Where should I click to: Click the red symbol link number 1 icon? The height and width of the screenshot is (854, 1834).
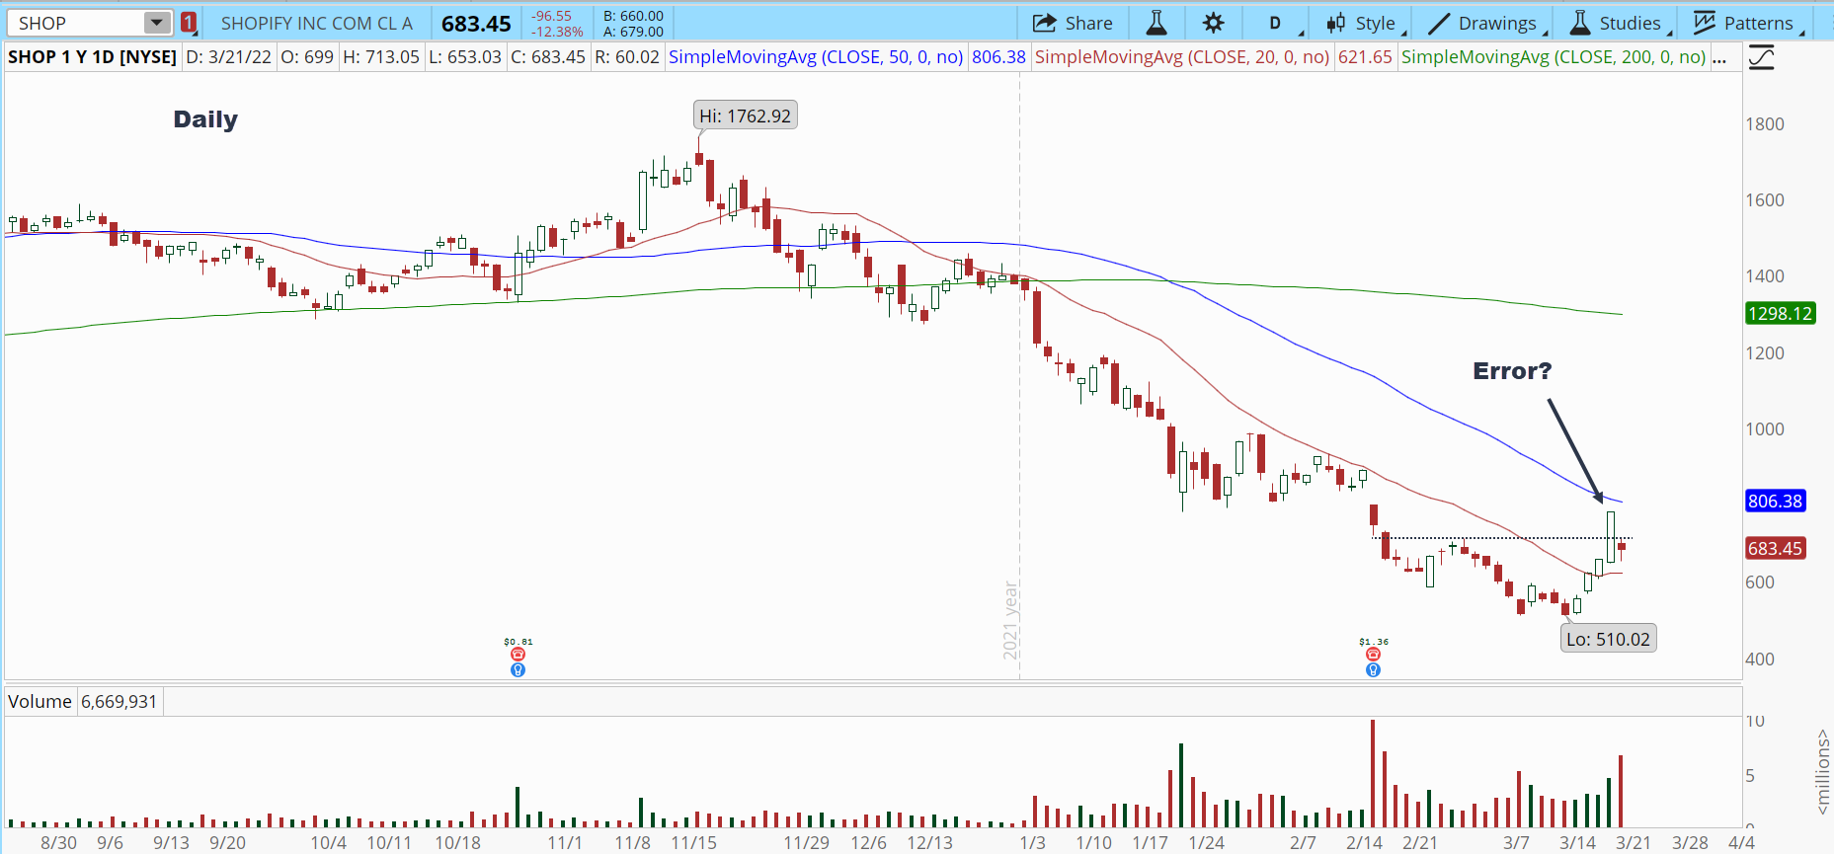pyautogui.click(x=188, y=23)
